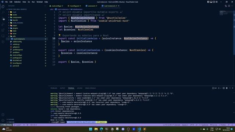Switch to Problems panel tab
235x132 pixels.
click(54, 88)
